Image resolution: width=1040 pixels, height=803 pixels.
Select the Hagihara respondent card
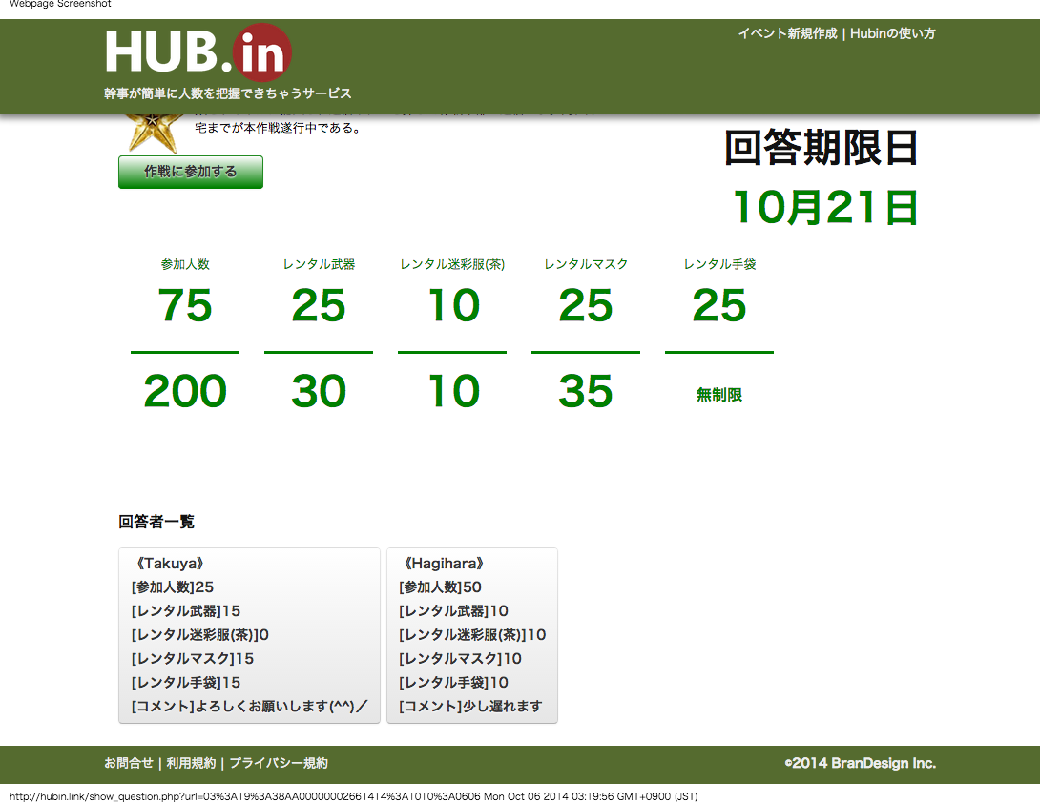(x=471, y=635)
